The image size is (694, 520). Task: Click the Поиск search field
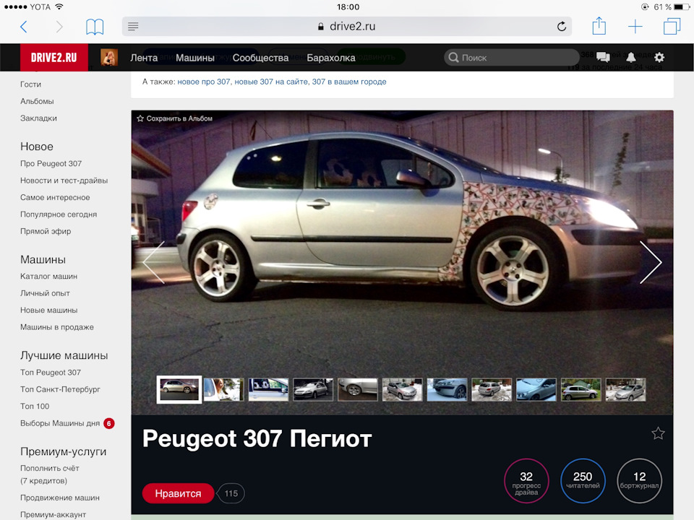point(511,58)
